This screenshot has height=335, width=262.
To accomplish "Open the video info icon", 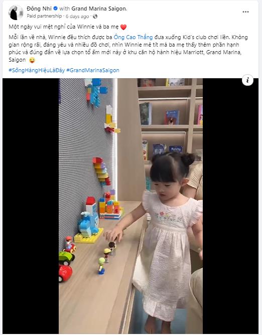I will (x=247, y=80).
